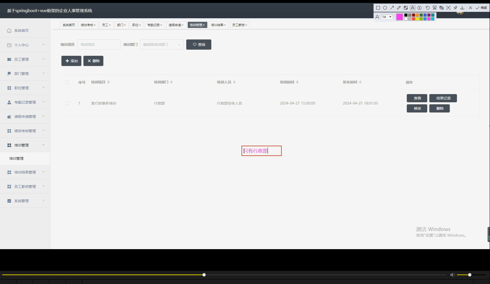Click the 添加 button to add training
This screenshot has height=284, width=490.
click(x=71, y=61)
